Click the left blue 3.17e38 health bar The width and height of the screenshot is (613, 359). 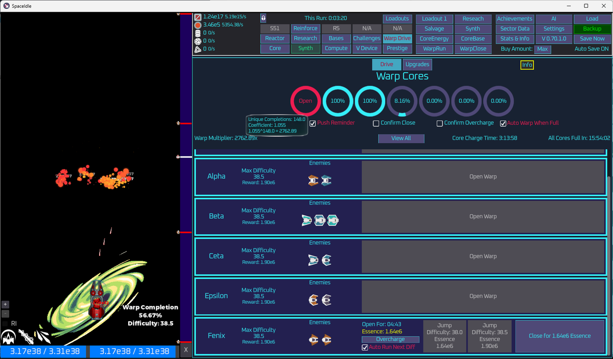click(x=44, y=351)
